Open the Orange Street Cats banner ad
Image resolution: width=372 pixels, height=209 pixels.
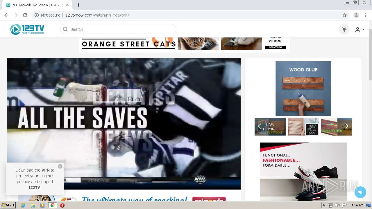tap(184, 45)
